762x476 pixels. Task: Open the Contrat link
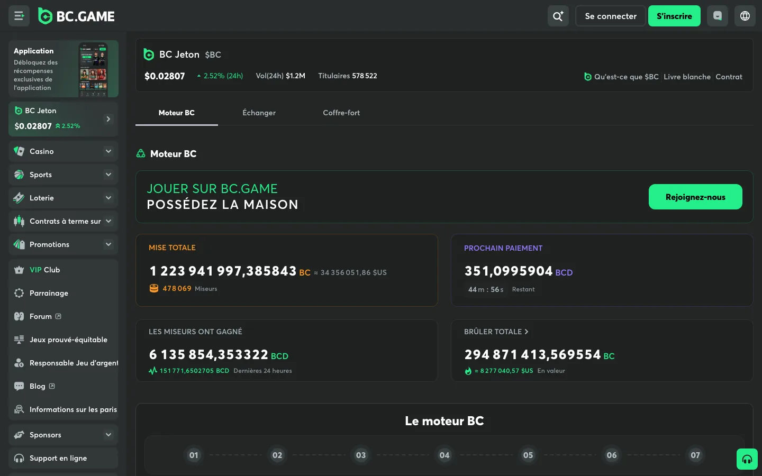pos(729,77)
